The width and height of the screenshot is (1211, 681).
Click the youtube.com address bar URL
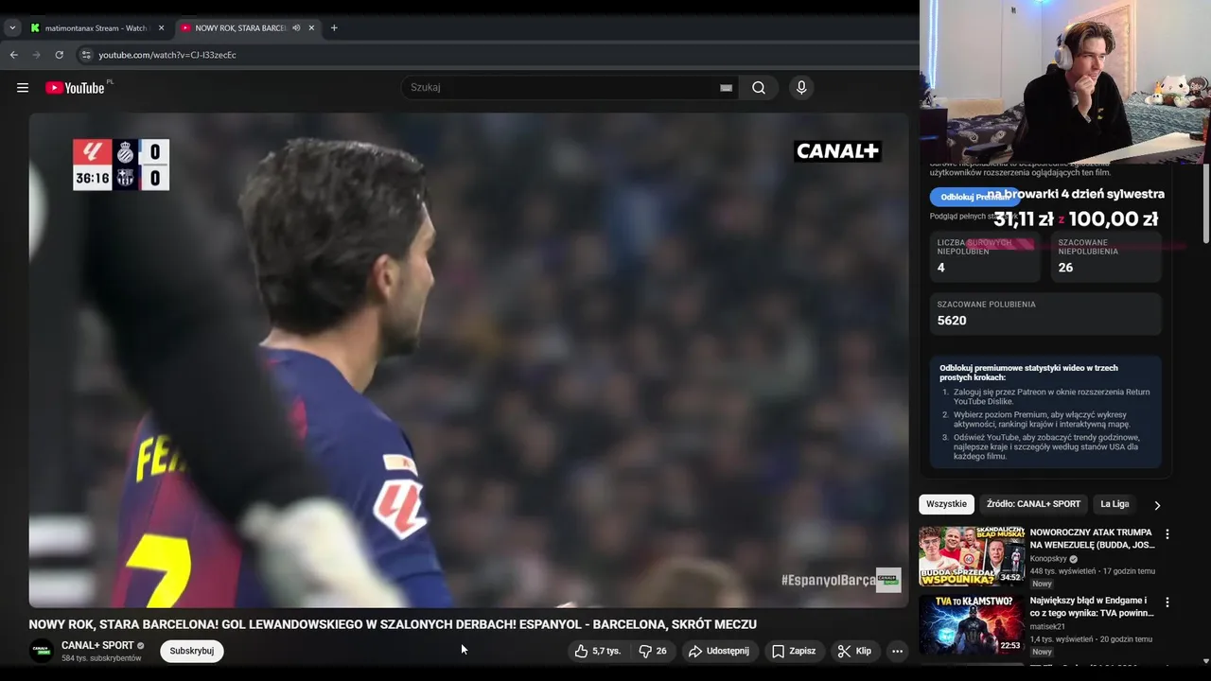tap(167, 55)
